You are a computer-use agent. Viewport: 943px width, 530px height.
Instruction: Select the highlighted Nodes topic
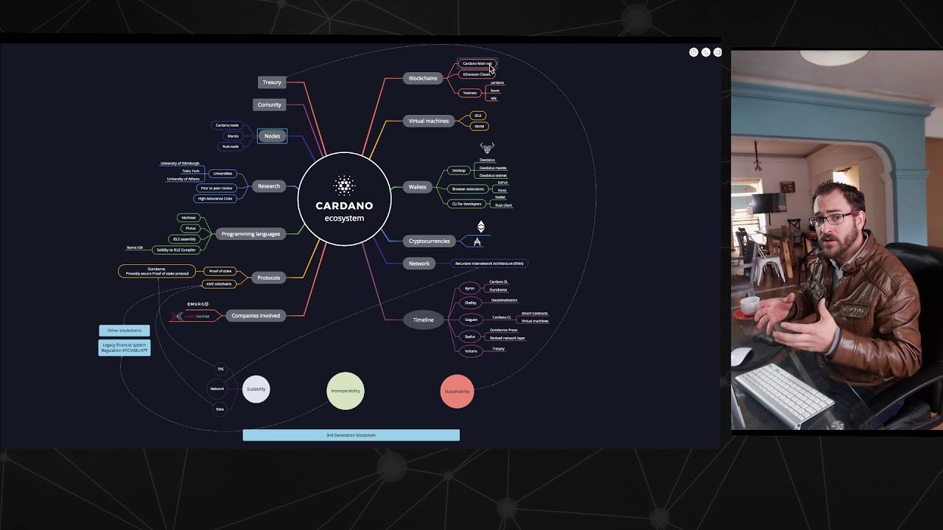tap(272, 136)
